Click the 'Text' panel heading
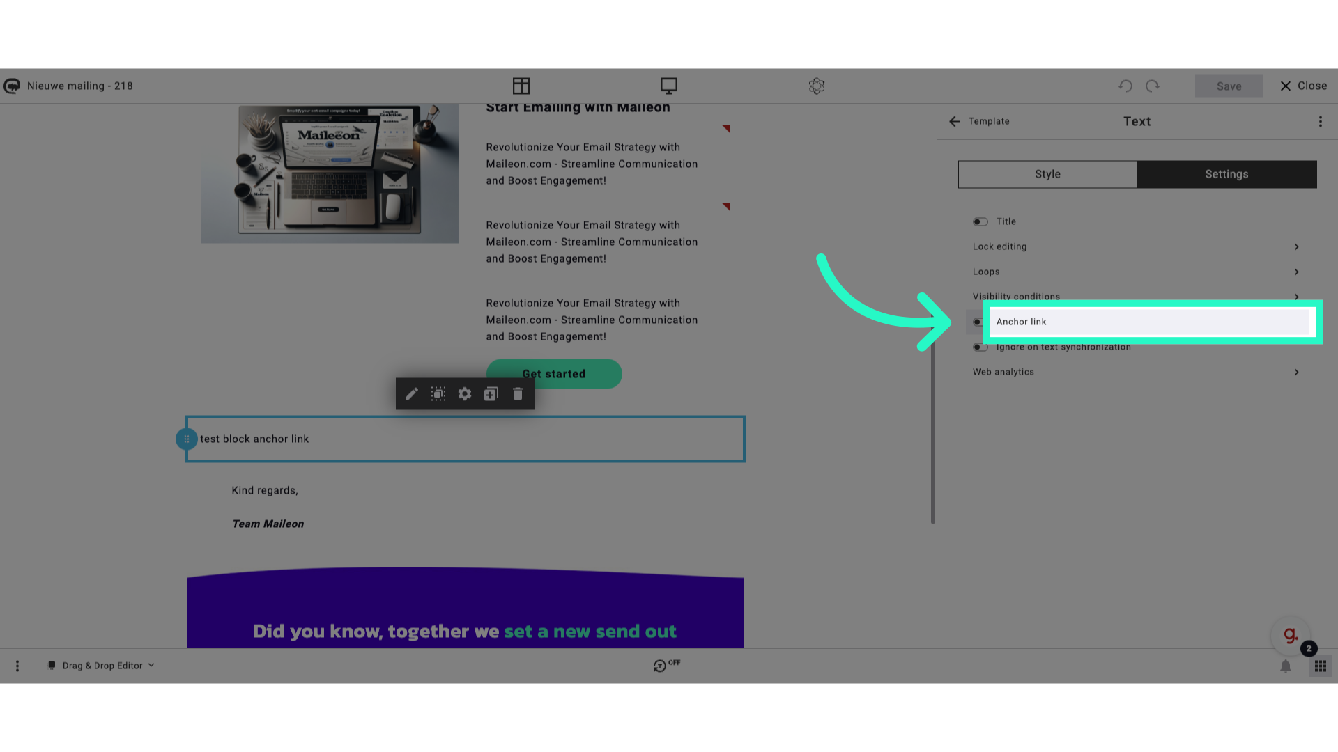The height and width of the screenshot is (752, 1338). (x=1137, y=121)
